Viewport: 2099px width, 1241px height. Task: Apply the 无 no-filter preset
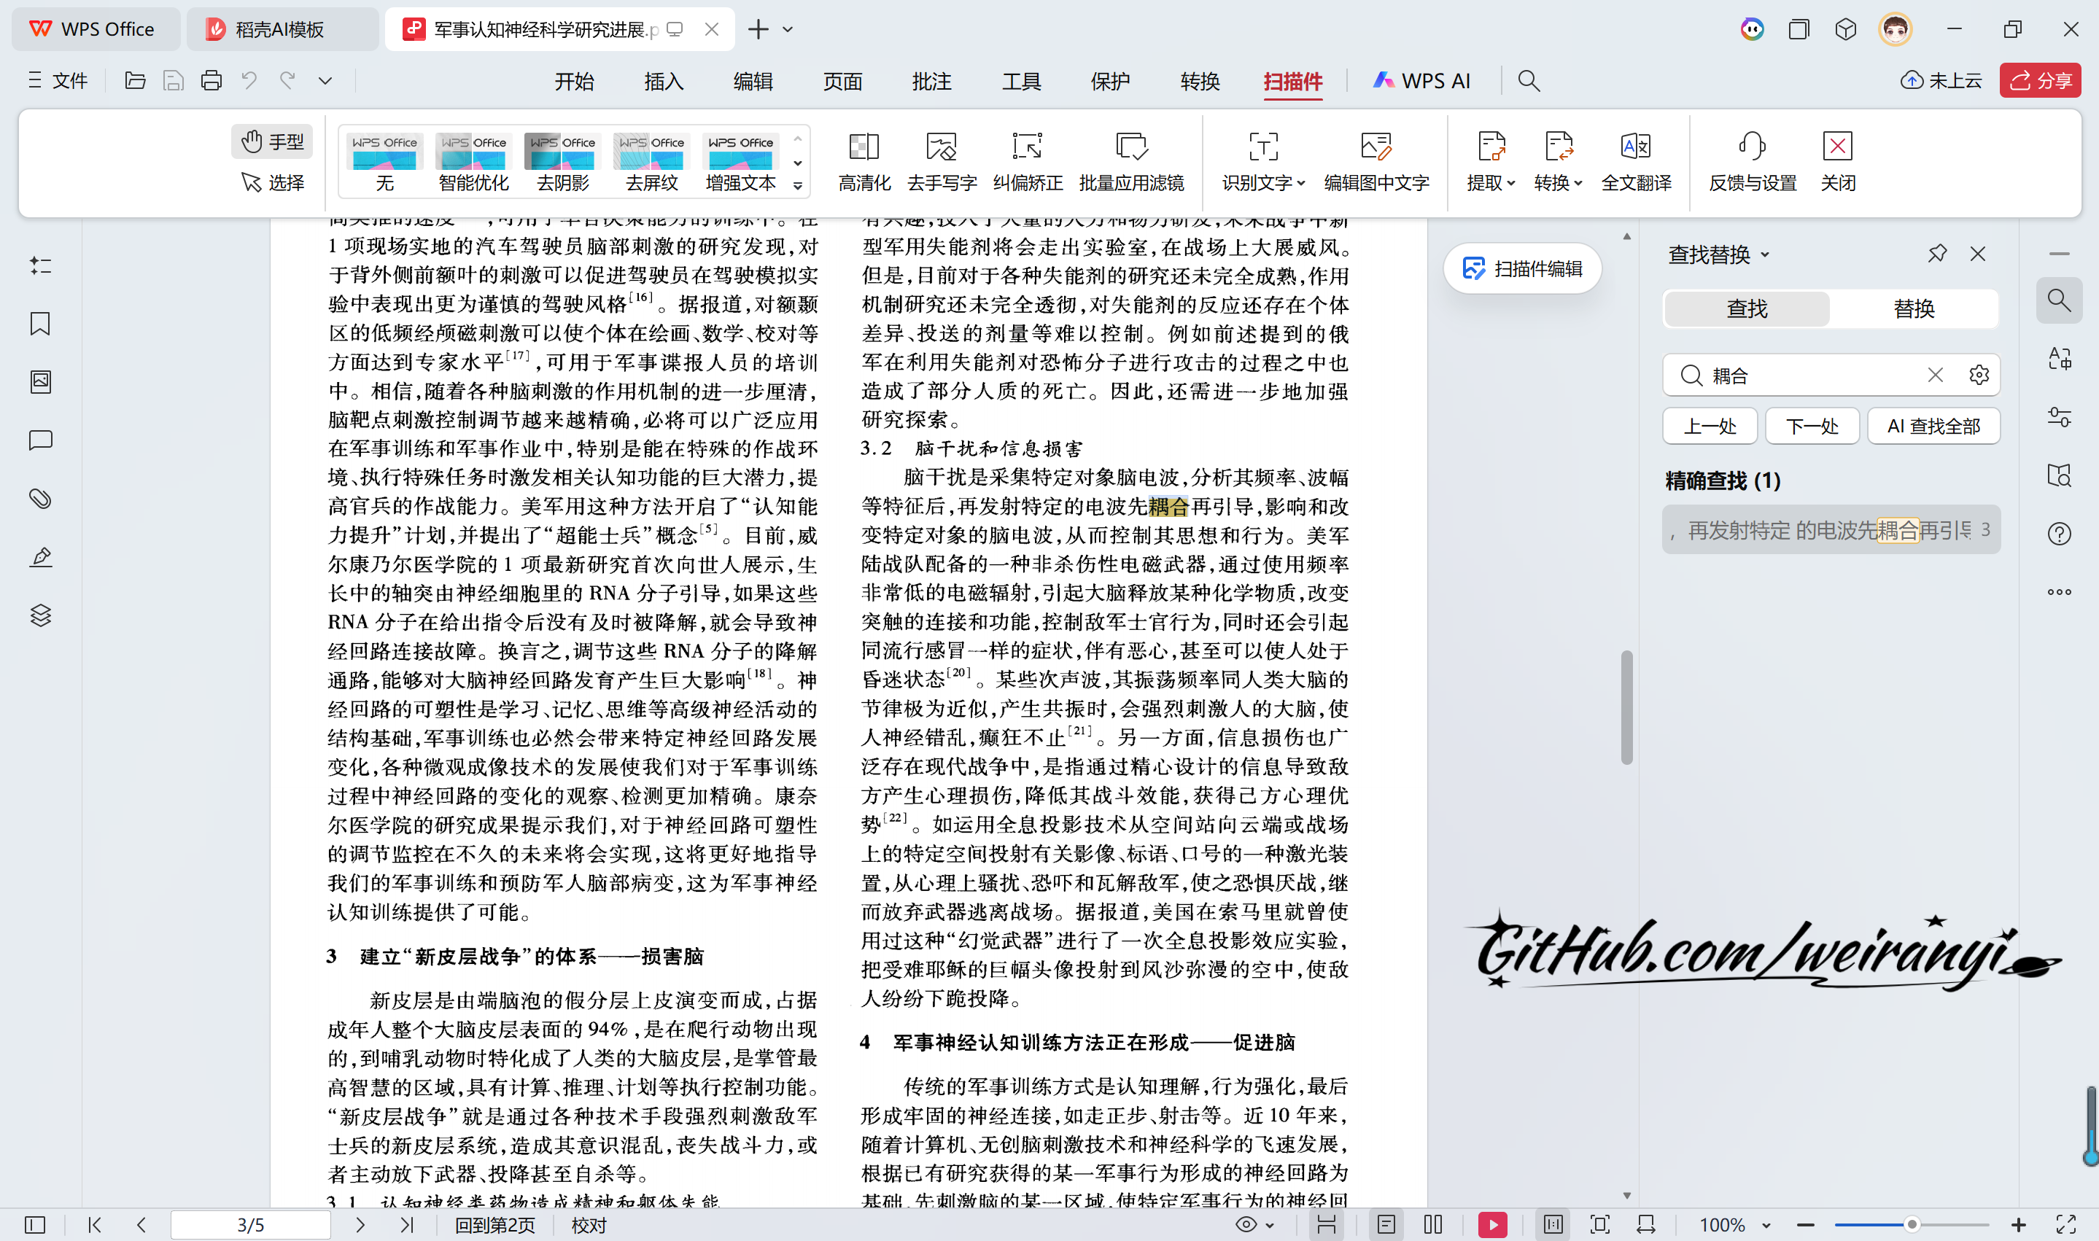click(384, 161)
